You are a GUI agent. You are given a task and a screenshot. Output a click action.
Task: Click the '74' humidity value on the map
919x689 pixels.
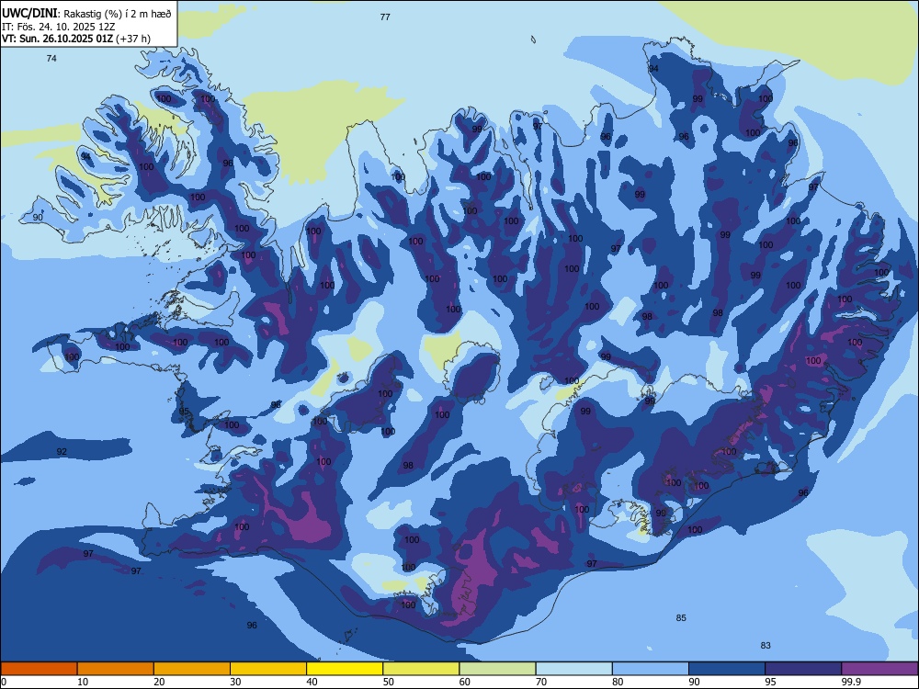(x=51, y=58)
